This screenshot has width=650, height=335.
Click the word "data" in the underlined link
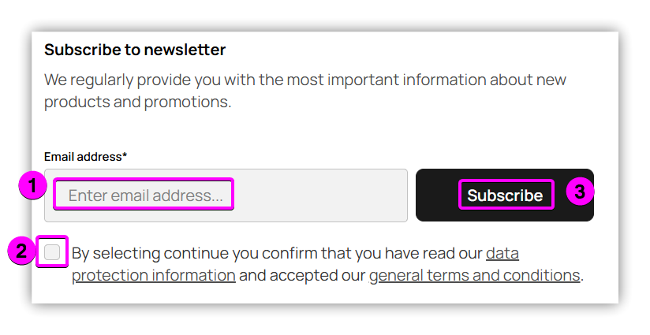502,254
